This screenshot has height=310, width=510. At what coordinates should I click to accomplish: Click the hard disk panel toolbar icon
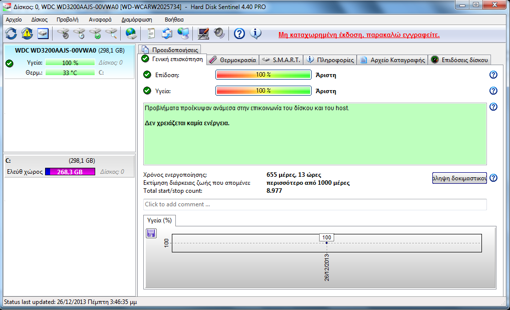click(x=43, y=34)
